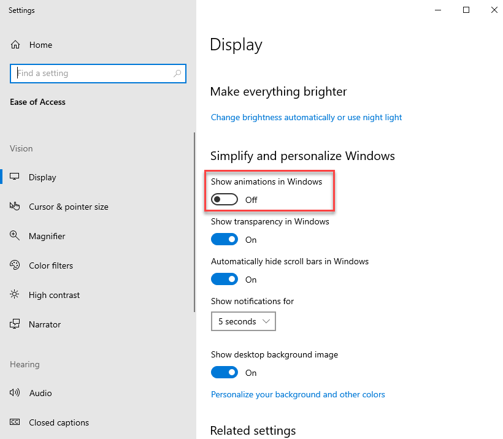Viewport: 503px width, 439px height.
Task: Open the 5 seconds notifications dropdown
Action: [243, 321]
